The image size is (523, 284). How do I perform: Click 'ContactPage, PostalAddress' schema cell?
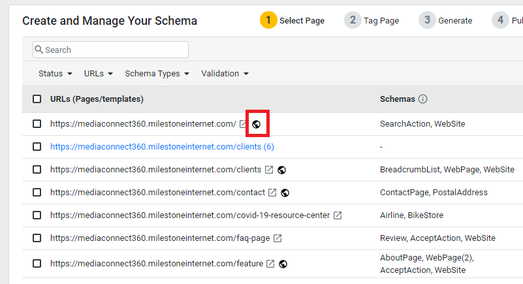[x=434, y=193]
